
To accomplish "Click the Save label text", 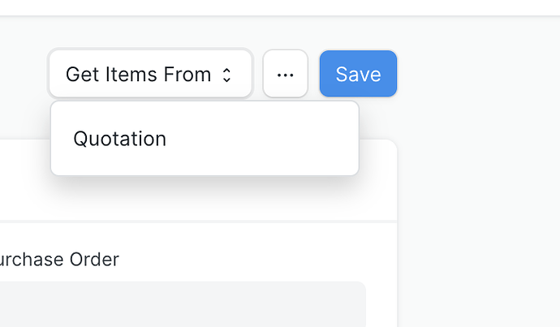I will (x=358, y=75).
